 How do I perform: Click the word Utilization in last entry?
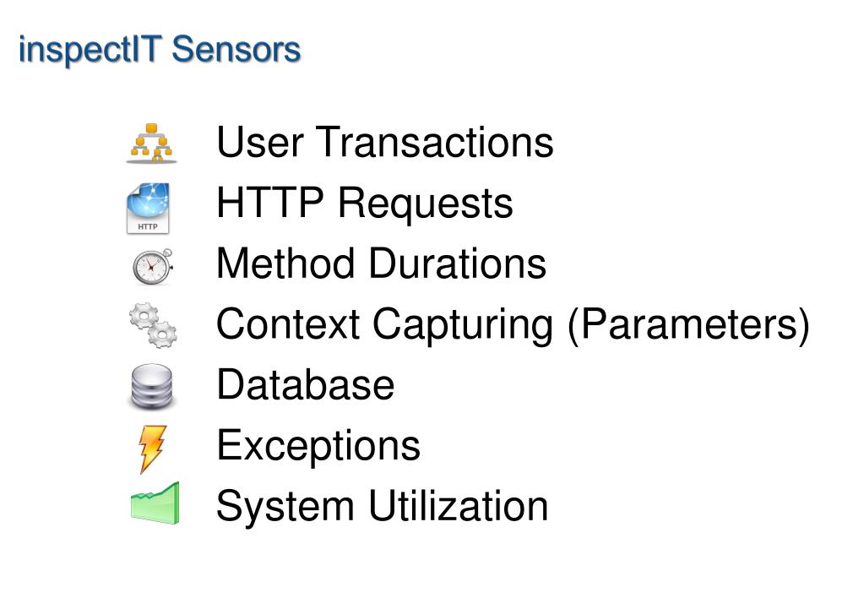(x=459, y=505)
